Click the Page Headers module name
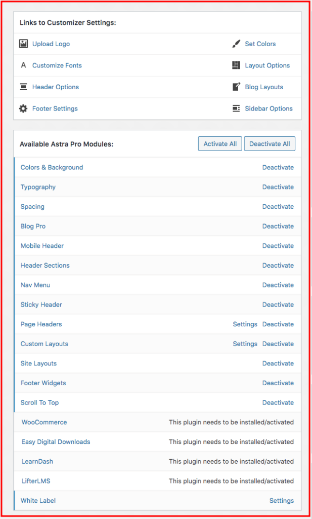 41,324
